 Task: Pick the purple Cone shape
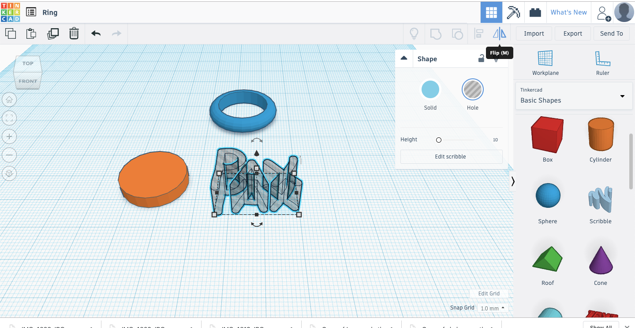pos(601,260)
